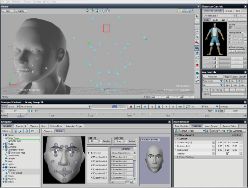Toggle the Visibility checkbox in Properties
The width and height of the screenshot is (248, 188).
[227, 154]
